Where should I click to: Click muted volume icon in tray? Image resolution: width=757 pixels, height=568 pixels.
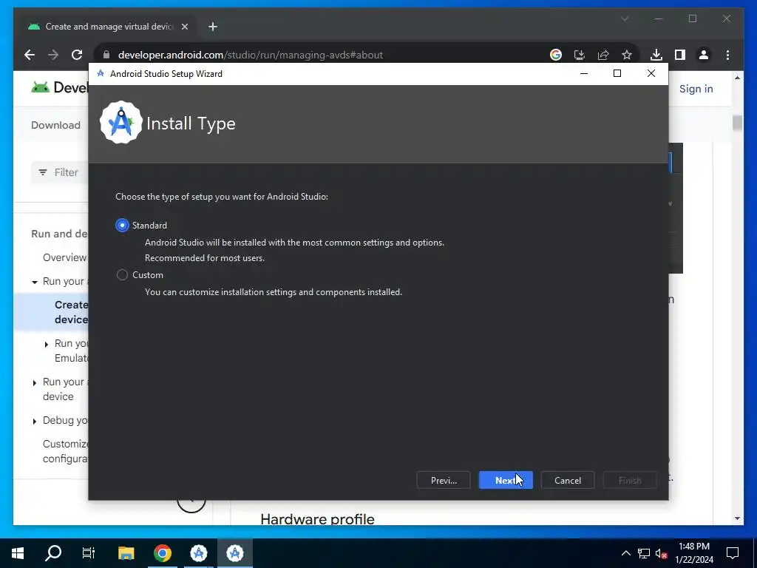click(x=661, y=553)
